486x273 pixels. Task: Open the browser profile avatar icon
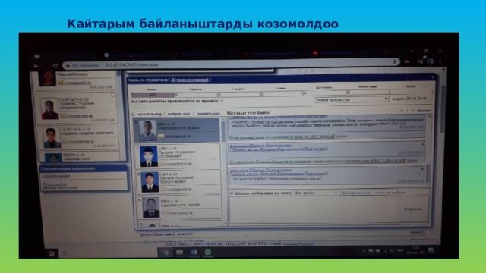coord(431,61)
